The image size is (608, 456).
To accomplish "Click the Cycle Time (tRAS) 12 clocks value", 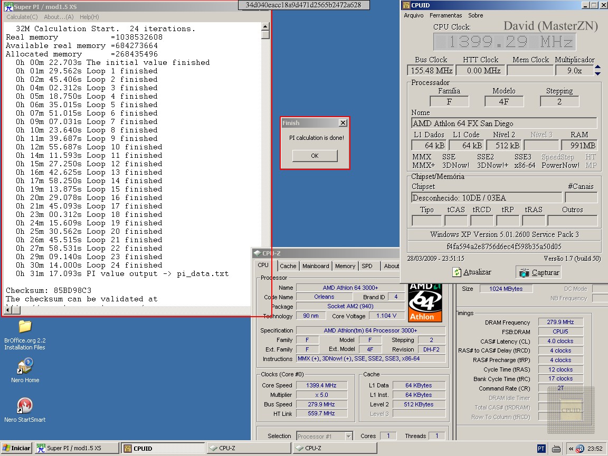I will [560, 369].
